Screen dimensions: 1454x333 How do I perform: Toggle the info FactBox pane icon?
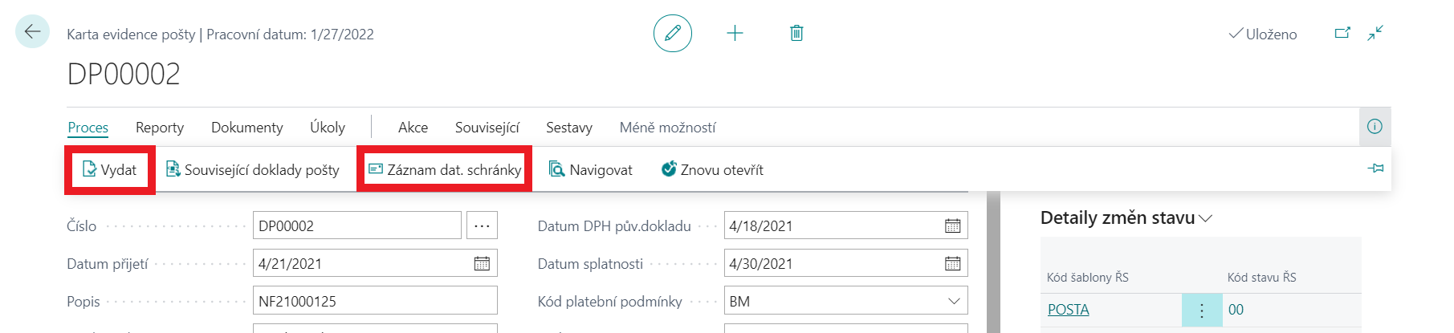point(1375,127)
